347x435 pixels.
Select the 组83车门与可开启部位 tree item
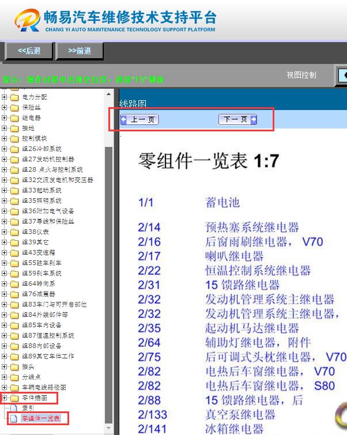(54, 304)
